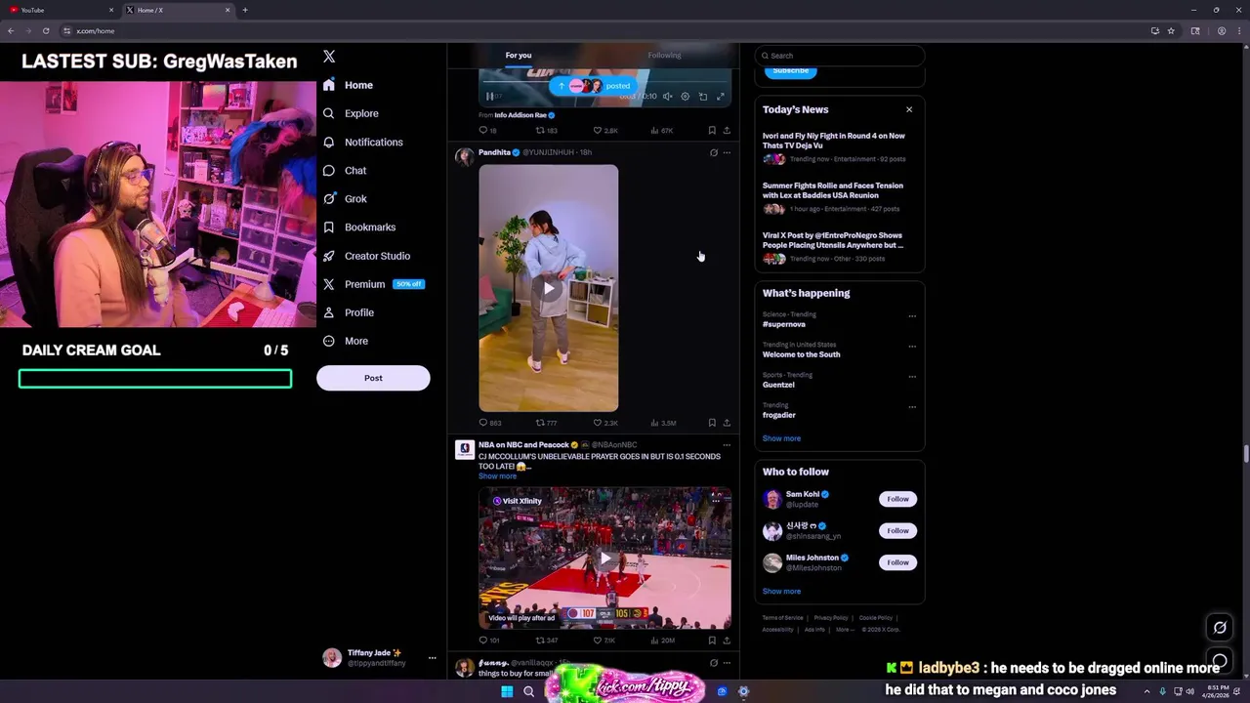
Task: Close the Today's News panel
Action: 909,109
